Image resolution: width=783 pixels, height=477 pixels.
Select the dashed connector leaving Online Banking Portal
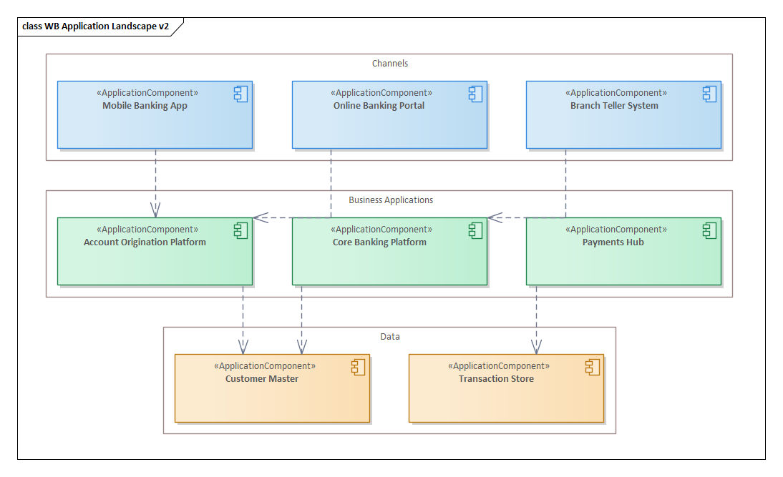[331, 183]
